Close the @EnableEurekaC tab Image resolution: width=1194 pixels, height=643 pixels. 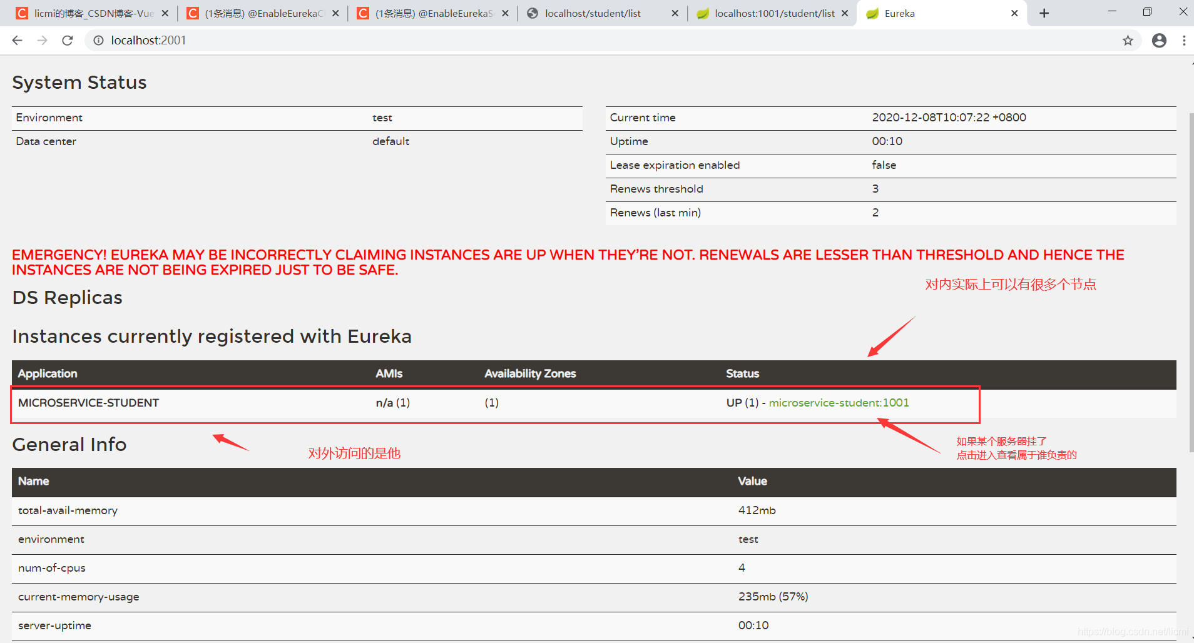[335, 13]
